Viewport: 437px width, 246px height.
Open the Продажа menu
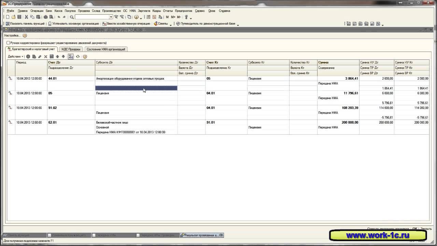[84, 11]
